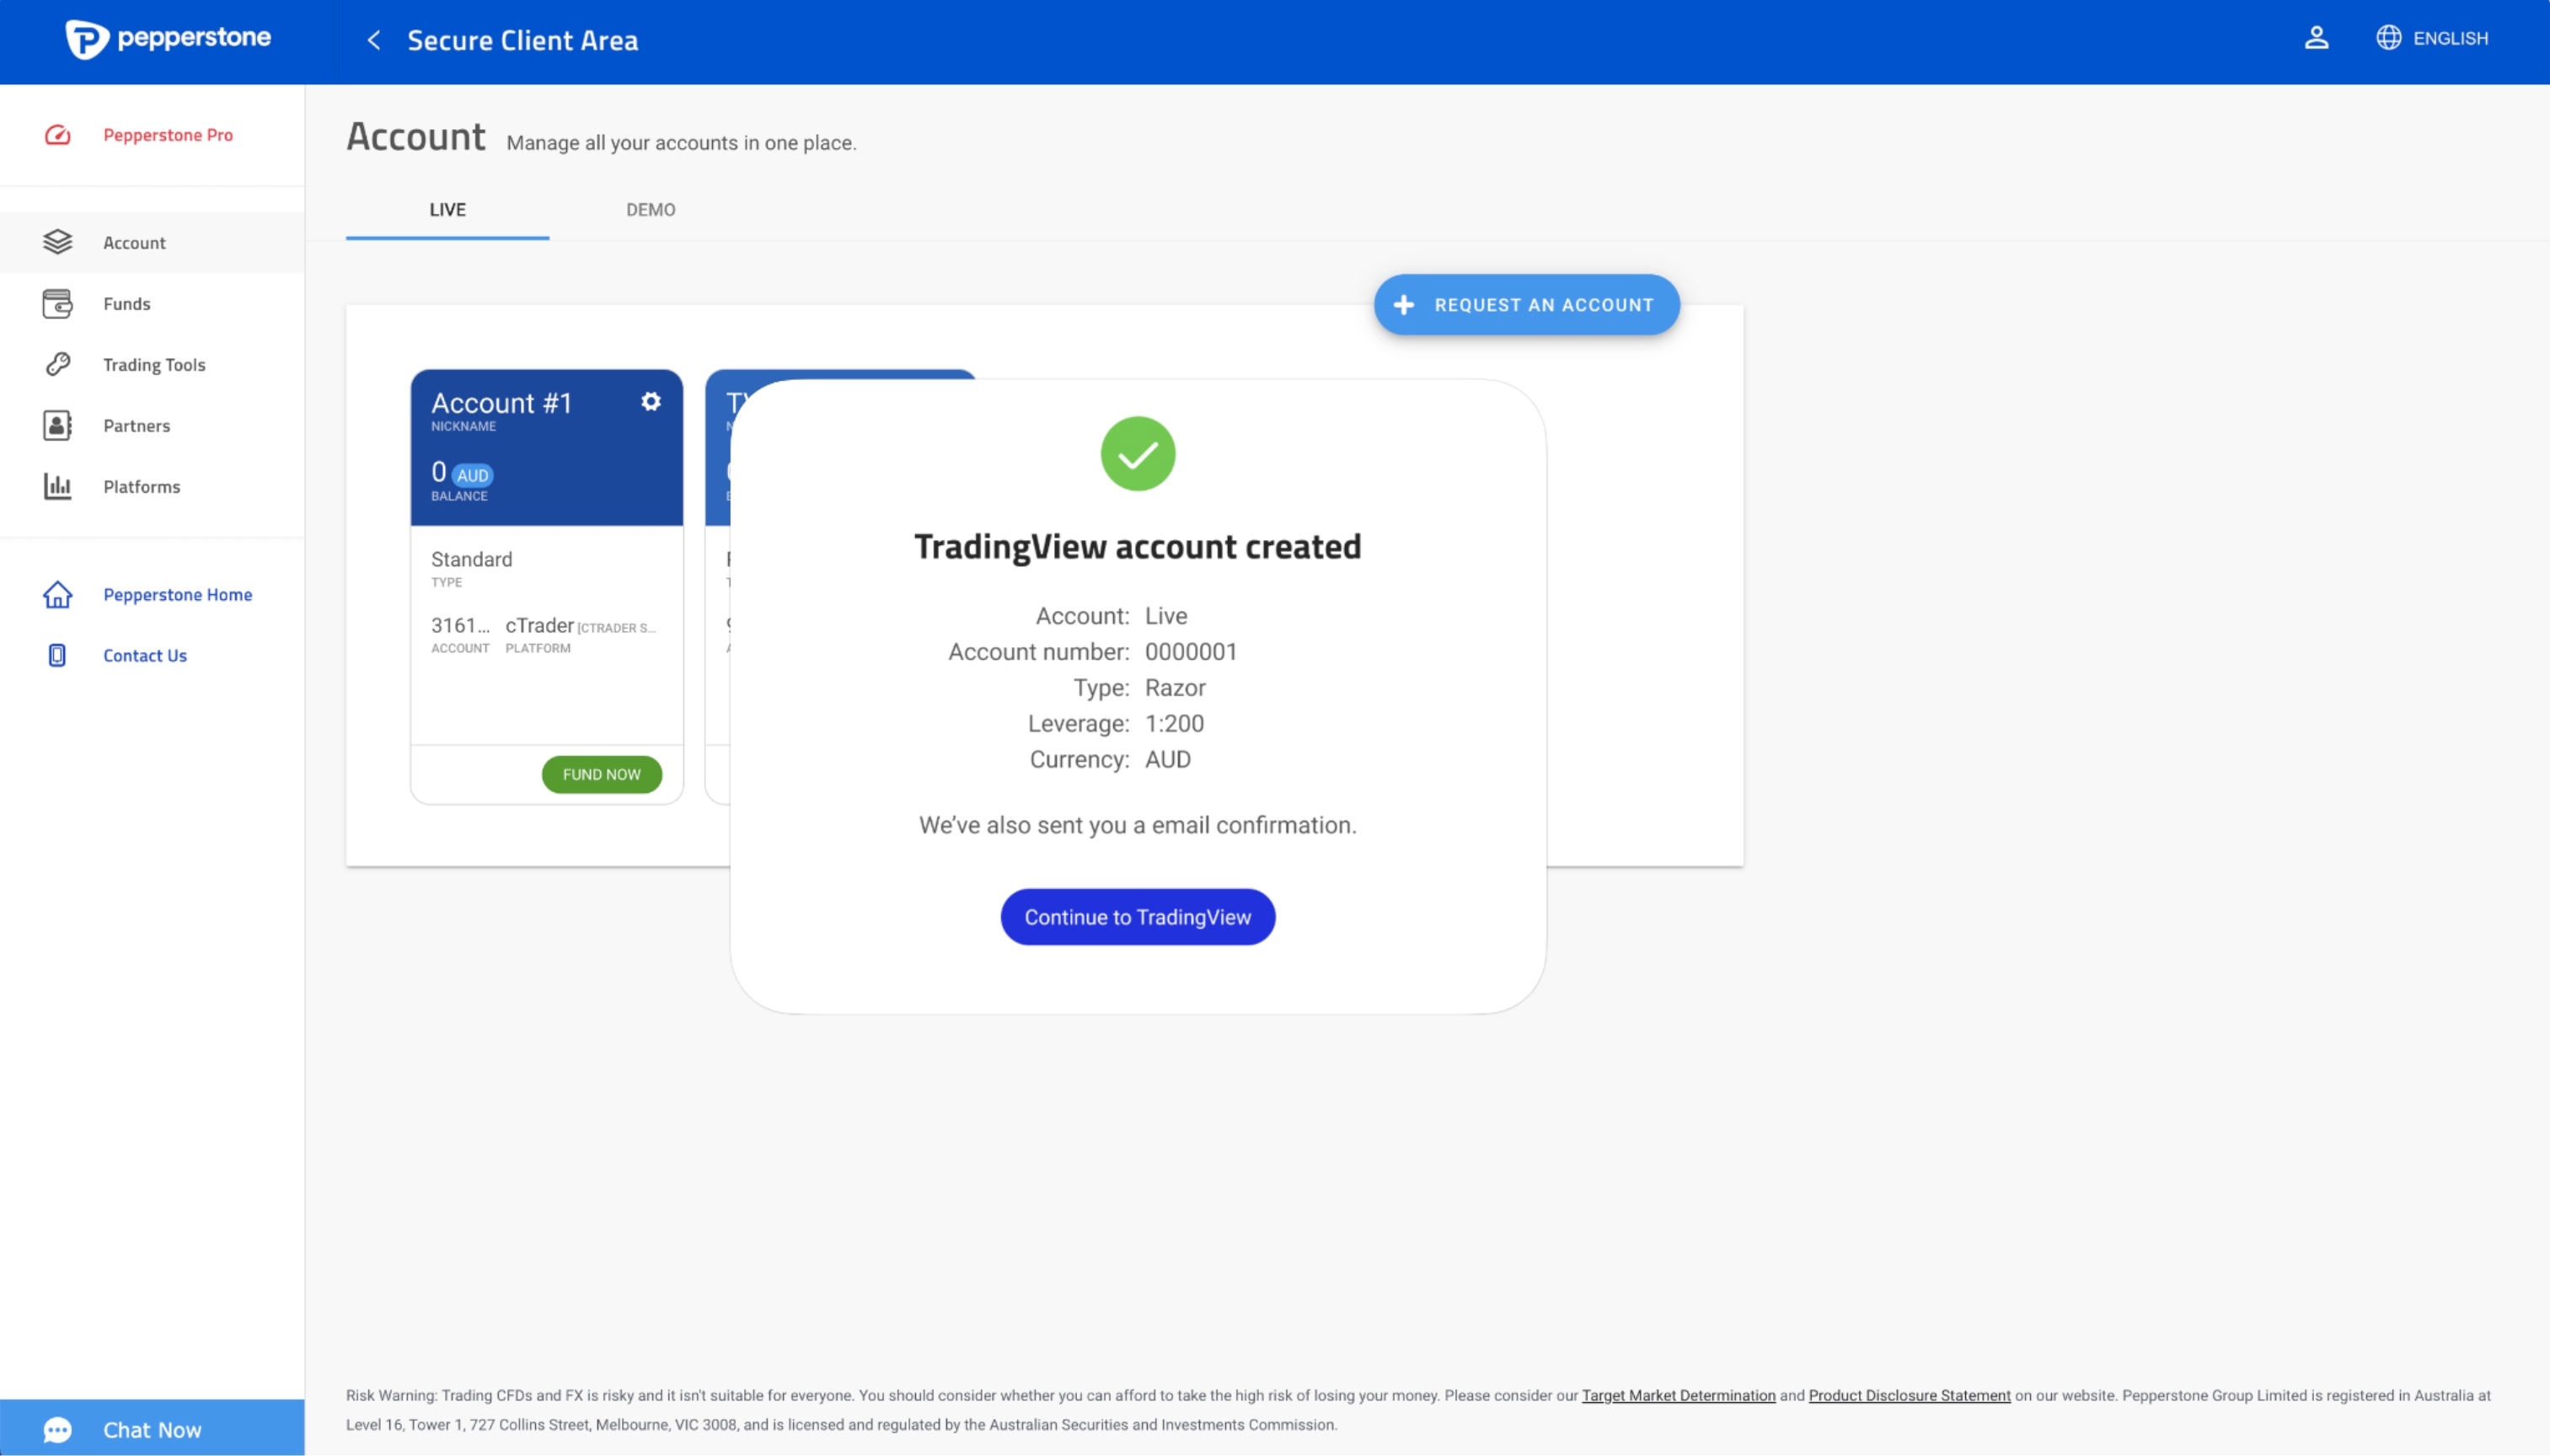Click the Razor type value

1175,688
